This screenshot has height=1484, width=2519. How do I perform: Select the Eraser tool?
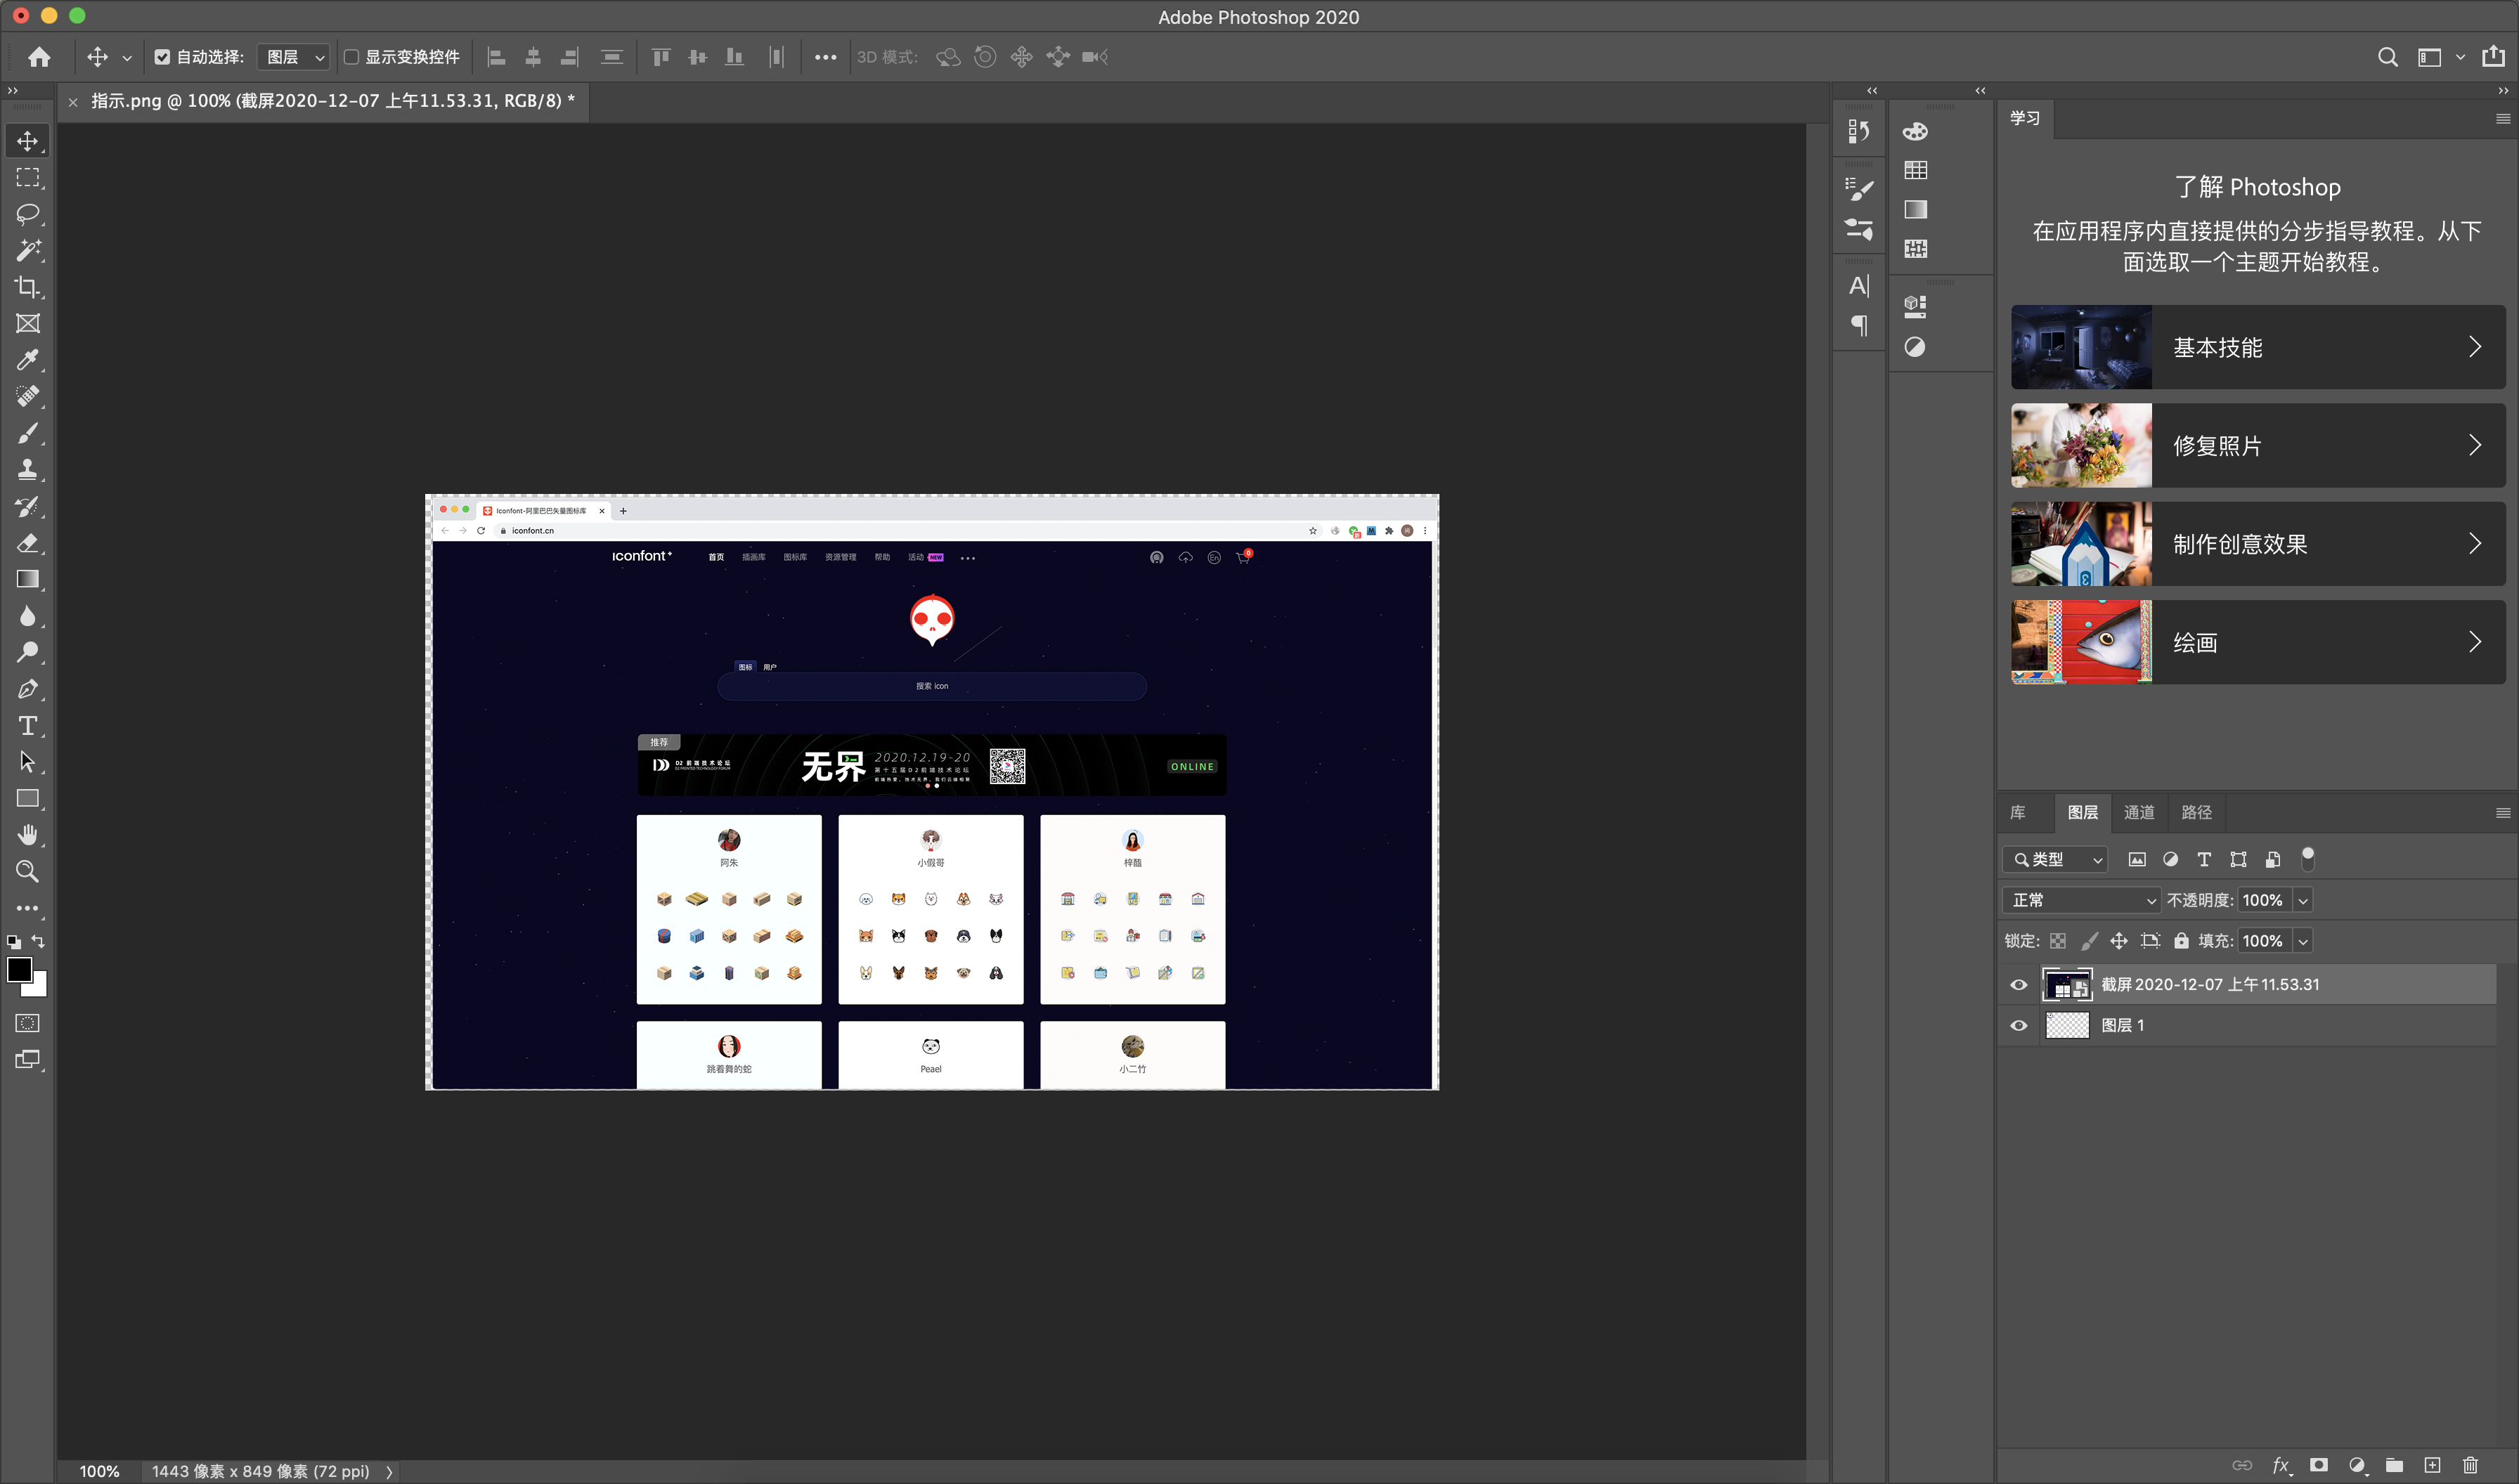[28, 543]
